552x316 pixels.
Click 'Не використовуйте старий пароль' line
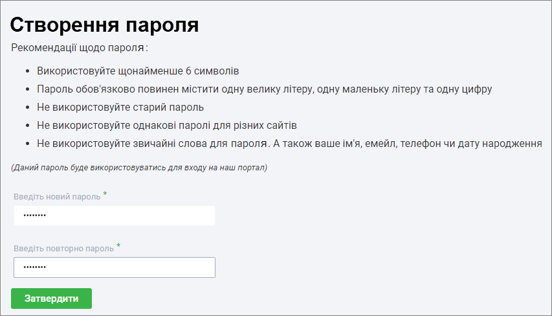[120, 107]
